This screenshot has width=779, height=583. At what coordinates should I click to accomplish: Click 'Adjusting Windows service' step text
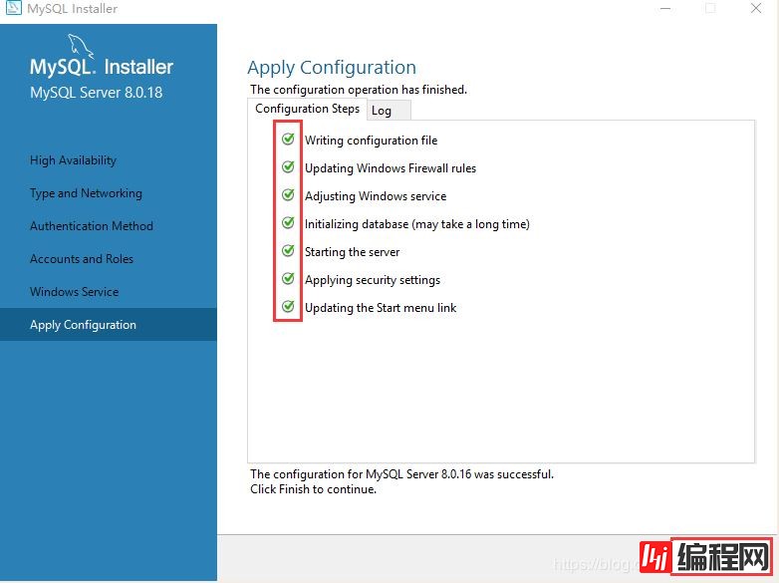pyautogui.click(x=376, y=196)
